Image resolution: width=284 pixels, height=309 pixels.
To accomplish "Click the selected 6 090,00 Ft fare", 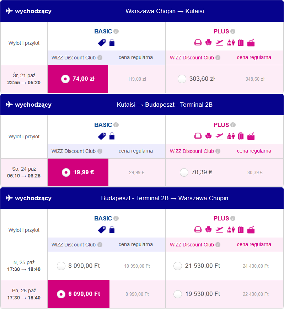I will [79, 294].
